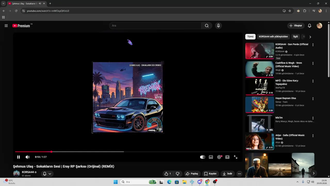Open options menu for Son Perde video

[x=313, y=45]
